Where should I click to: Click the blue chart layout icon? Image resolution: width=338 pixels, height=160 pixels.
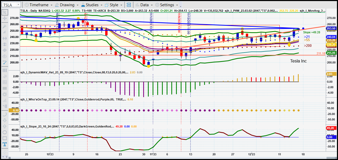coord(128,5)
